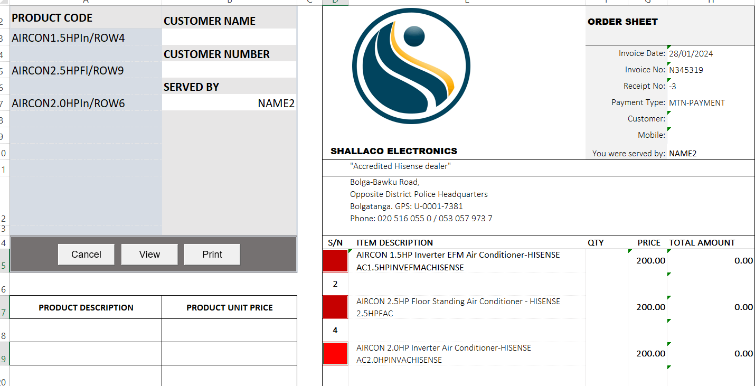Click the 2.5HPFAC model code
This screenshot has height=386, width=755.
(375, 314)
